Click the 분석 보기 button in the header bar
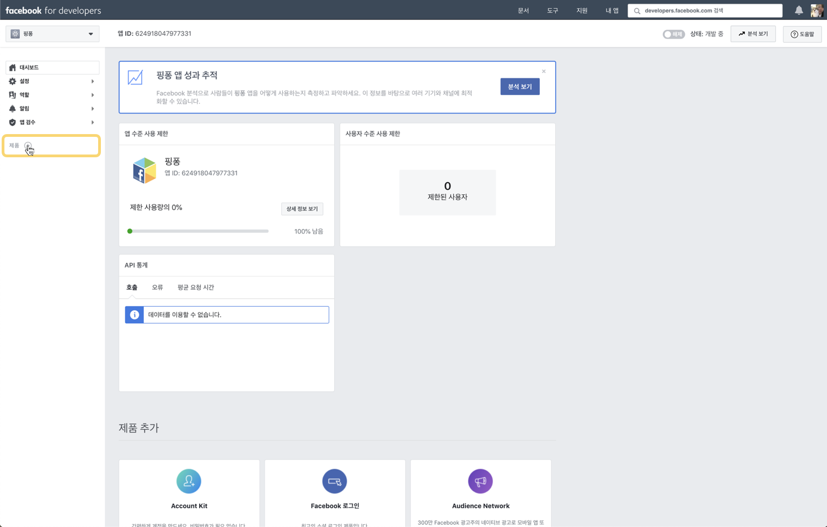The width and height of the screenshot is (827, 527). pos(753,34)
